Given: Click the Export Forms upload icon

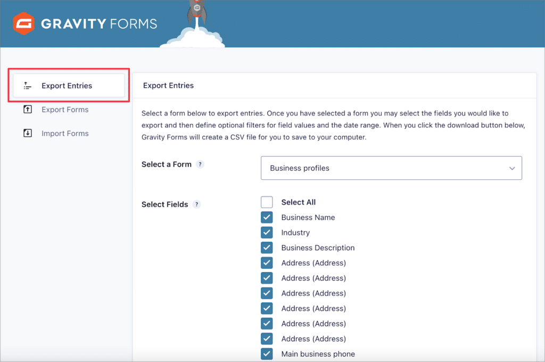Looking at the screenshot, I should [28, 110].
